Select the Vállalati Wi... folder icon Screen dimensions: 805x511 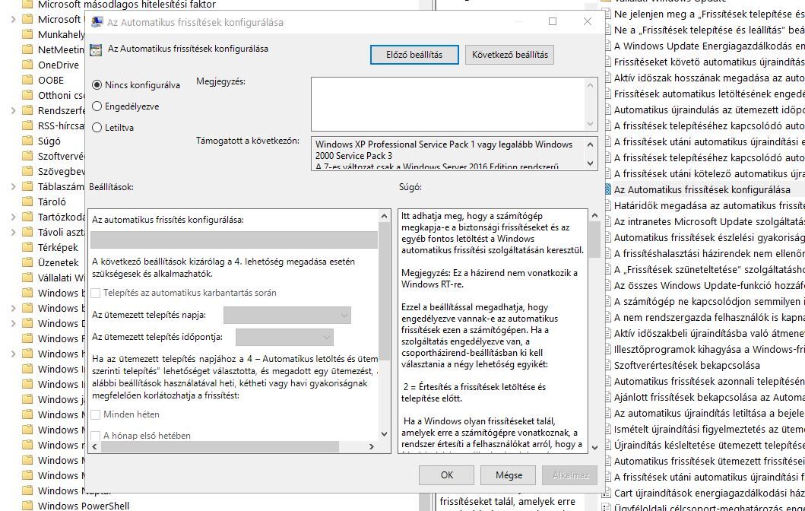pos(27,278)
